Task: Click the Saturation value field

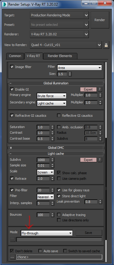Action: tap(43, 127)
